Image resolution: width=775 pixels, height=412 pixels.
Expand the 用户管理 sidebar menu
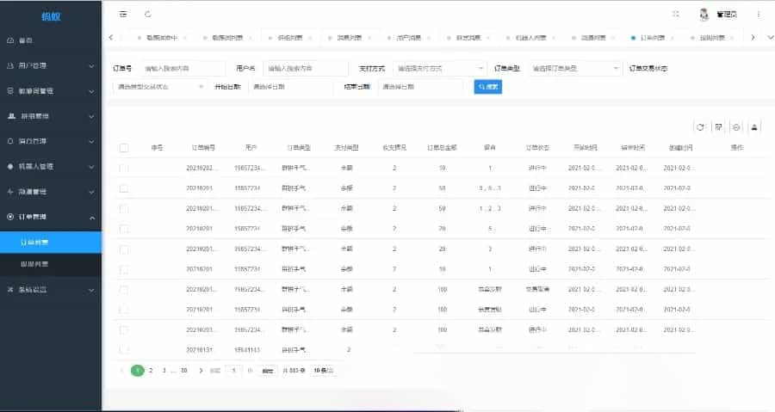(51, 65)
